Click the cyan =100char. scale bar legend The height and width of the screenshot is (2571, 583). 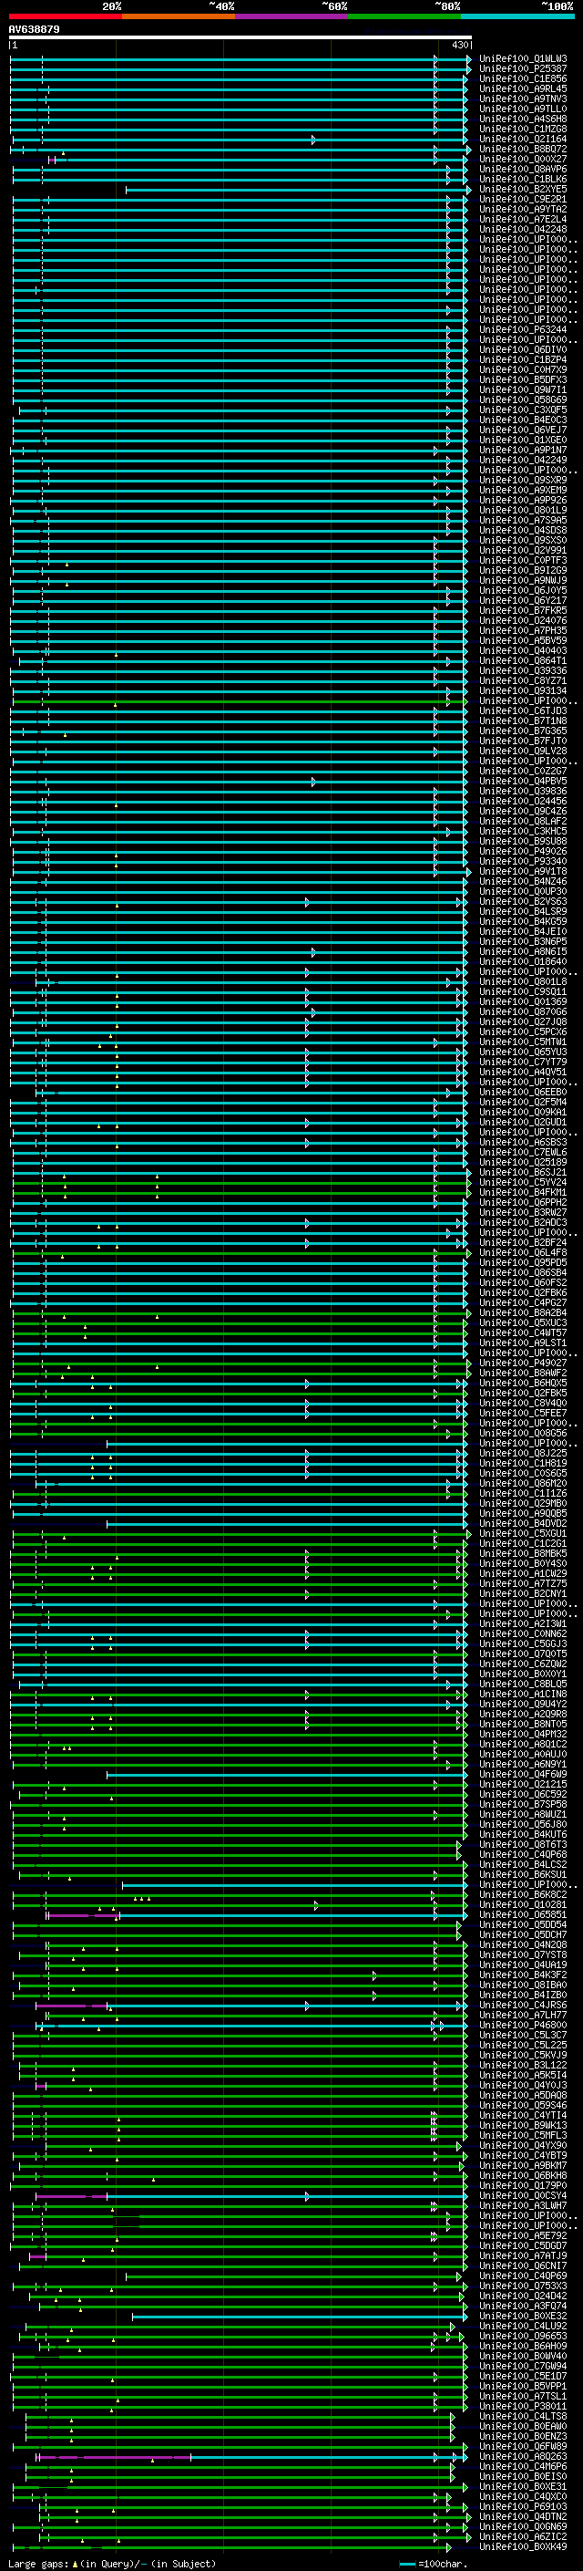coord(406,2564)
